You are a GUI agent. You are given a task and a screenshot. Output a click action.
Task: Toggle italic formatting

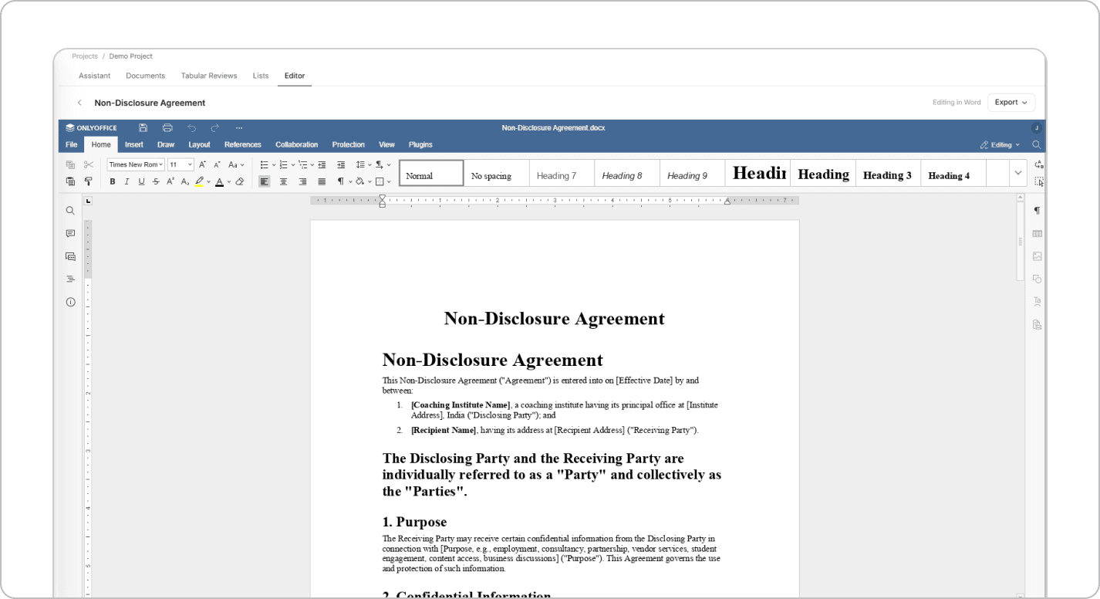(x=127, y=181)
